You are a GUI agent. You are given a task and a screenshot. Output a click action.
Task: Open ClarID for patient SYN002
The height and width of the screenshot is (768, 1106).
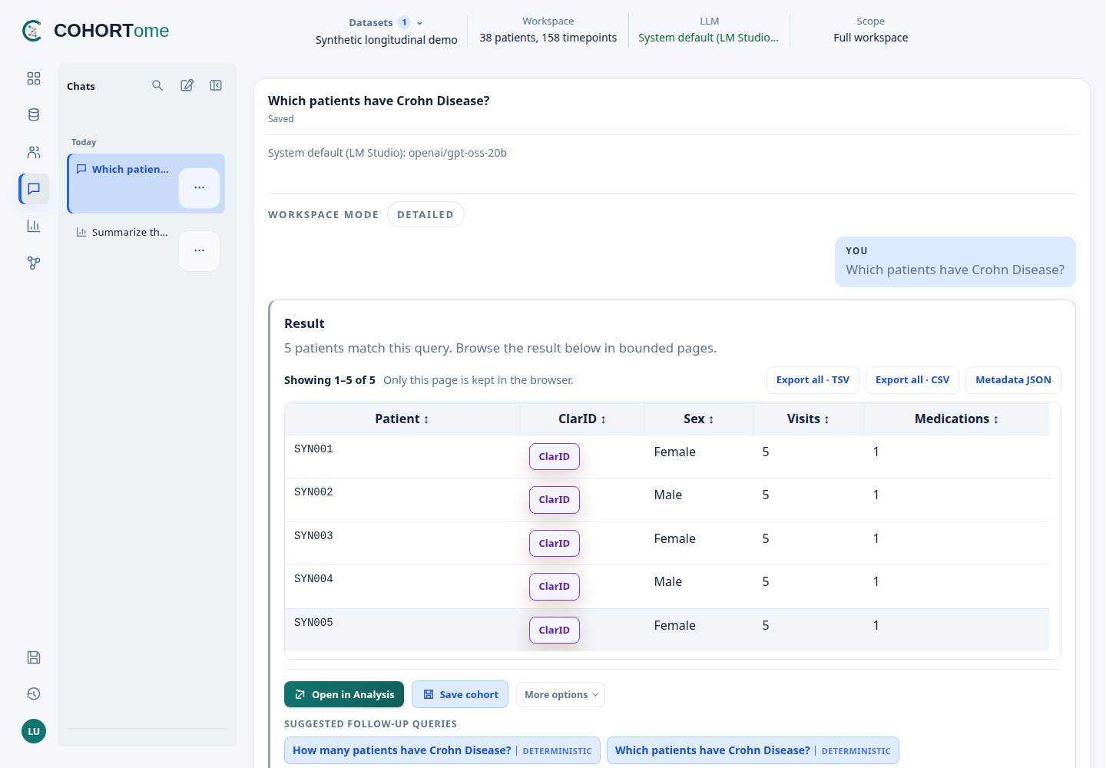(555, 500)
